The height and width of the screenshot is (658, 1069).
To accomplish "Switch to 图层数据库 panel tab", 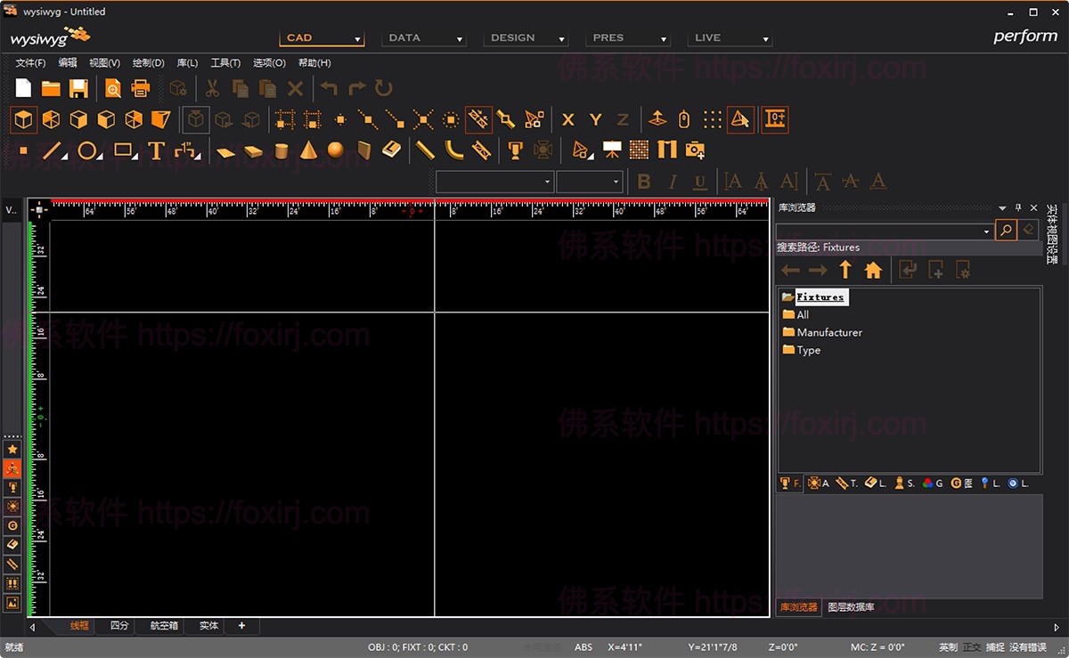I will (851, 607).
